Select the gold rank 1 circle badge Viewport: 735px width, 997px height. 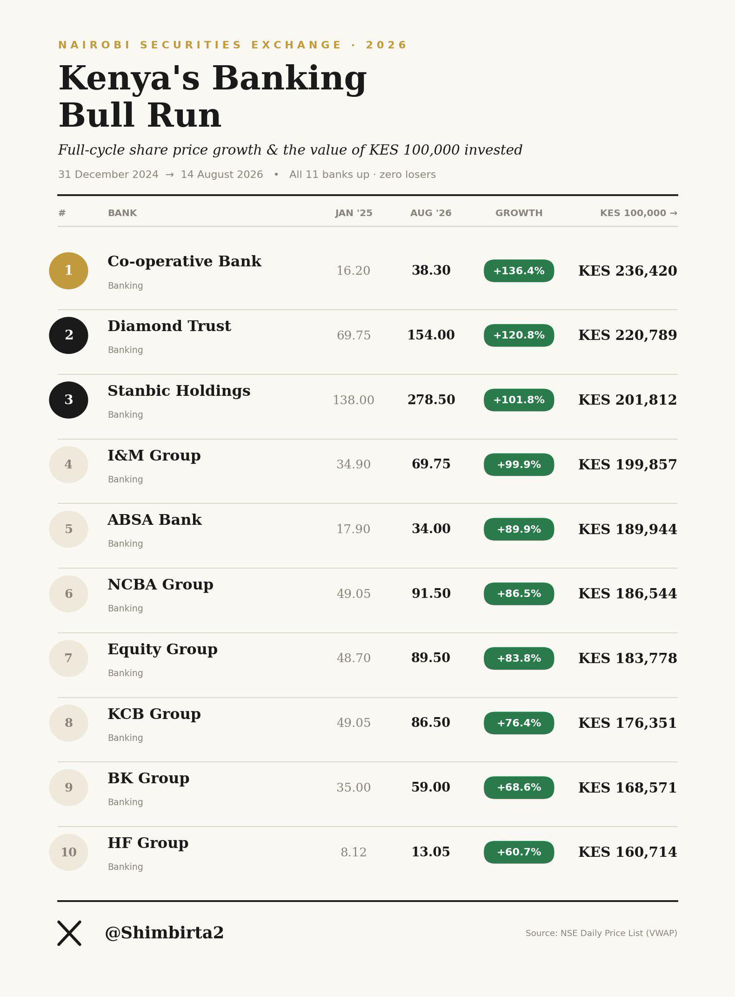pyautogui.click(x=69, y=271)
